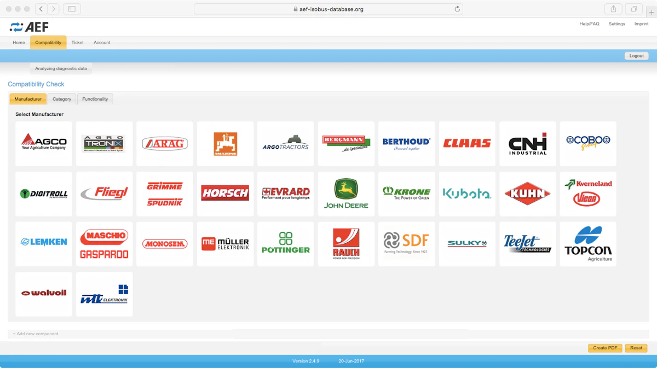Open the Ticket menu item
This screenshot has width=657, height=368.
[x=78, y=43]
